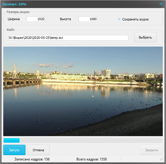The image size is (166, 164).
Task: Click the greyed-out Закрыть button
Action: [151, 150]
